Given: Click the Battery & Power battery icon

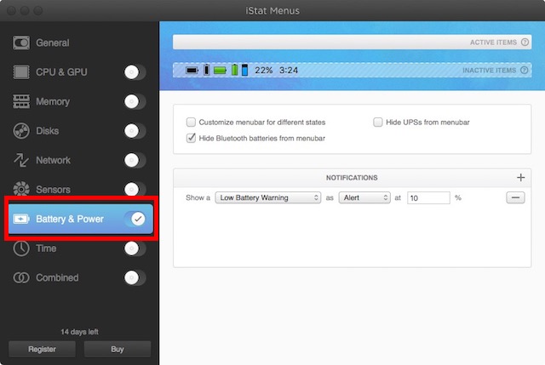Looking at the screenshot, I should point(21,219).
